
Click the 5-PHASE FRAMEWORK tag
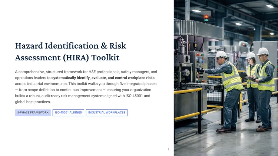coord(33,113)
